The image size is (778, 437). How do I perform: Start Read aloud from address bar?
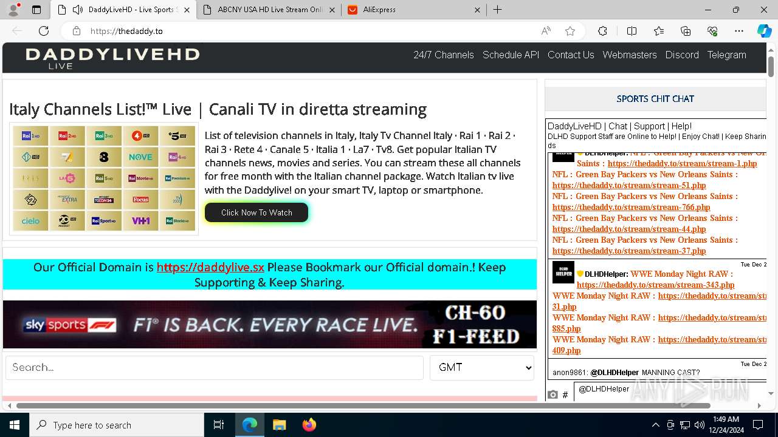coord(546,31)
